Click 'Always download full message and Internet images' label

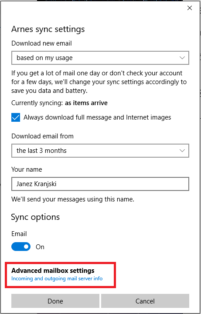click(97, 117)
